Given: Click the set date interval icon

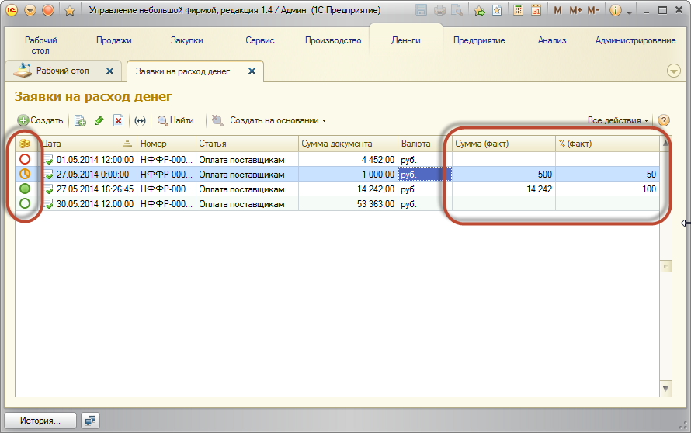Looking at the screenshot, I should point(140,120).
